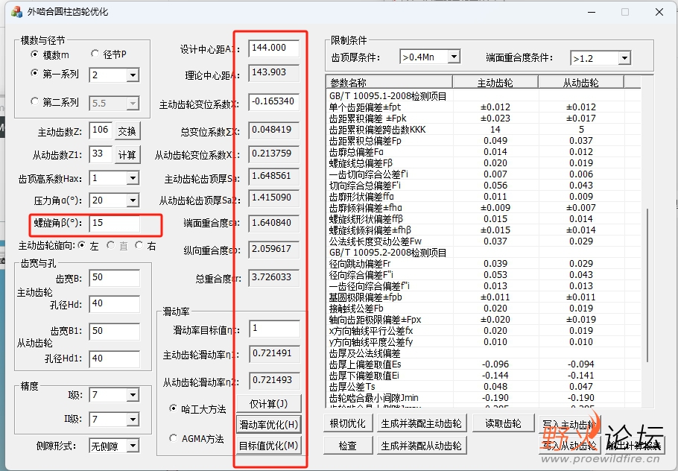
Task: Click the 交换 button
Action: 127,131
